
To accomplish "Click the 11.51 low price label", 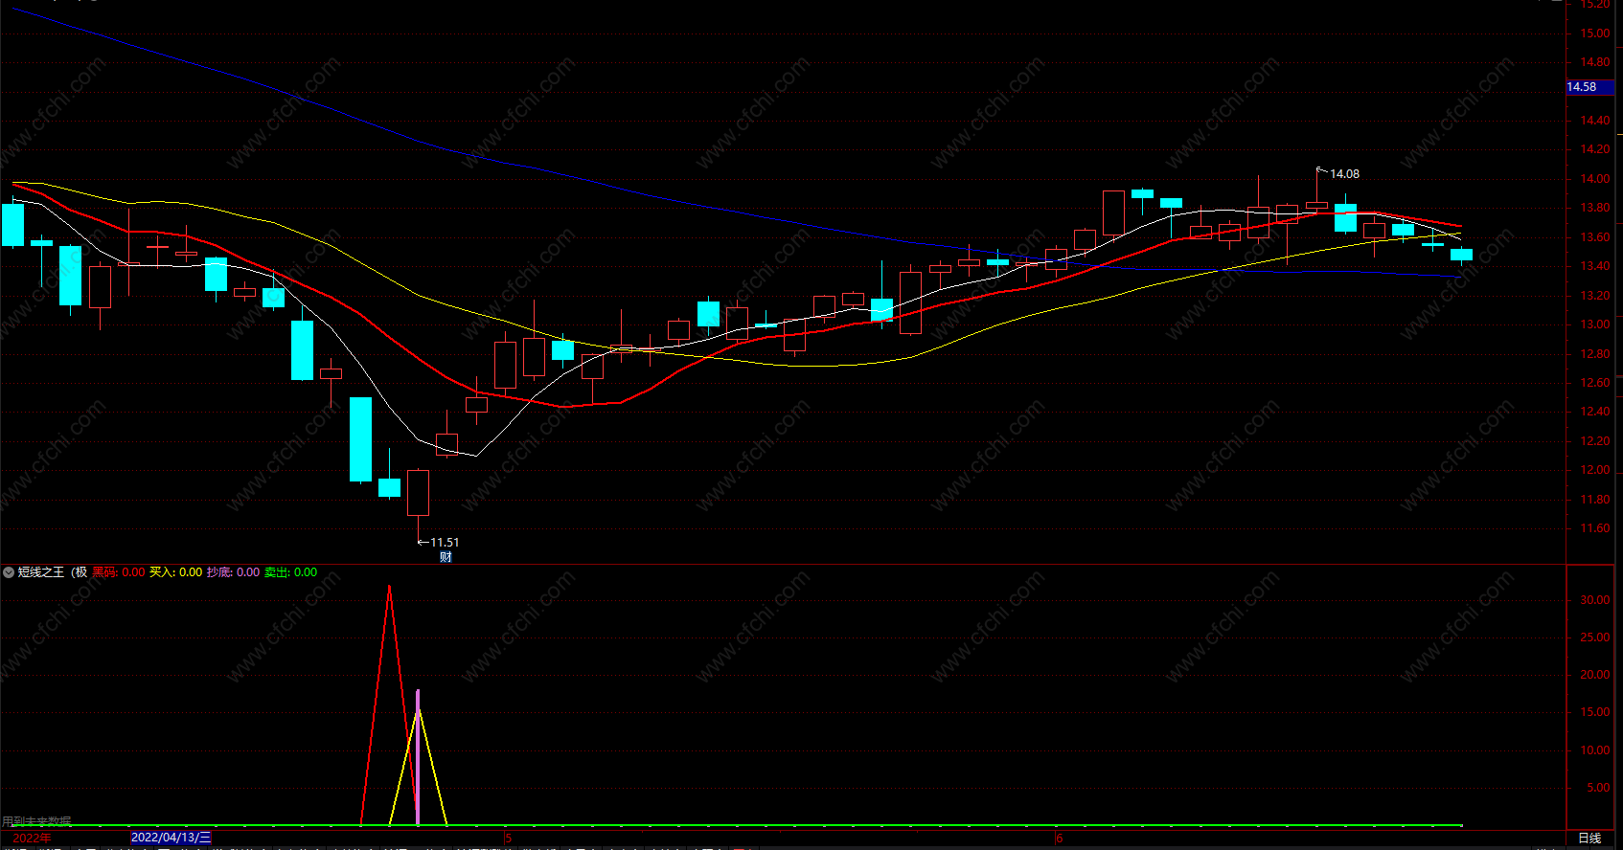I will [445, 543].
